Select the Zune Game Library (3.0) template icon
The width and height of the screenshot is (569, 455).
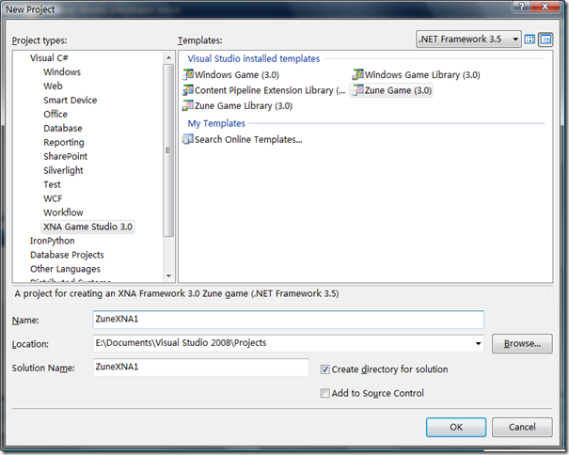[x=188, y=105]
